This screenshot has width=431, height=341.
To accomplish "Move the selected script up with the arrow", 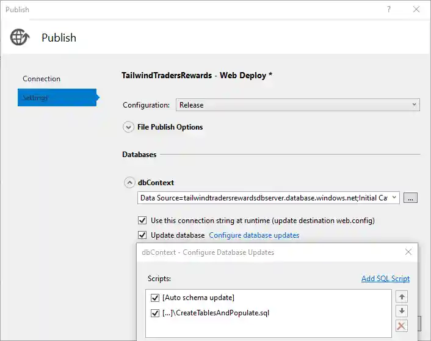I will [x=402, y=296].
